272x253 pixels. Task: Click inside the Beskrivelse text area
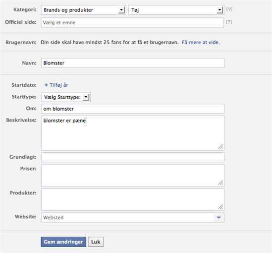pos(133,133)
